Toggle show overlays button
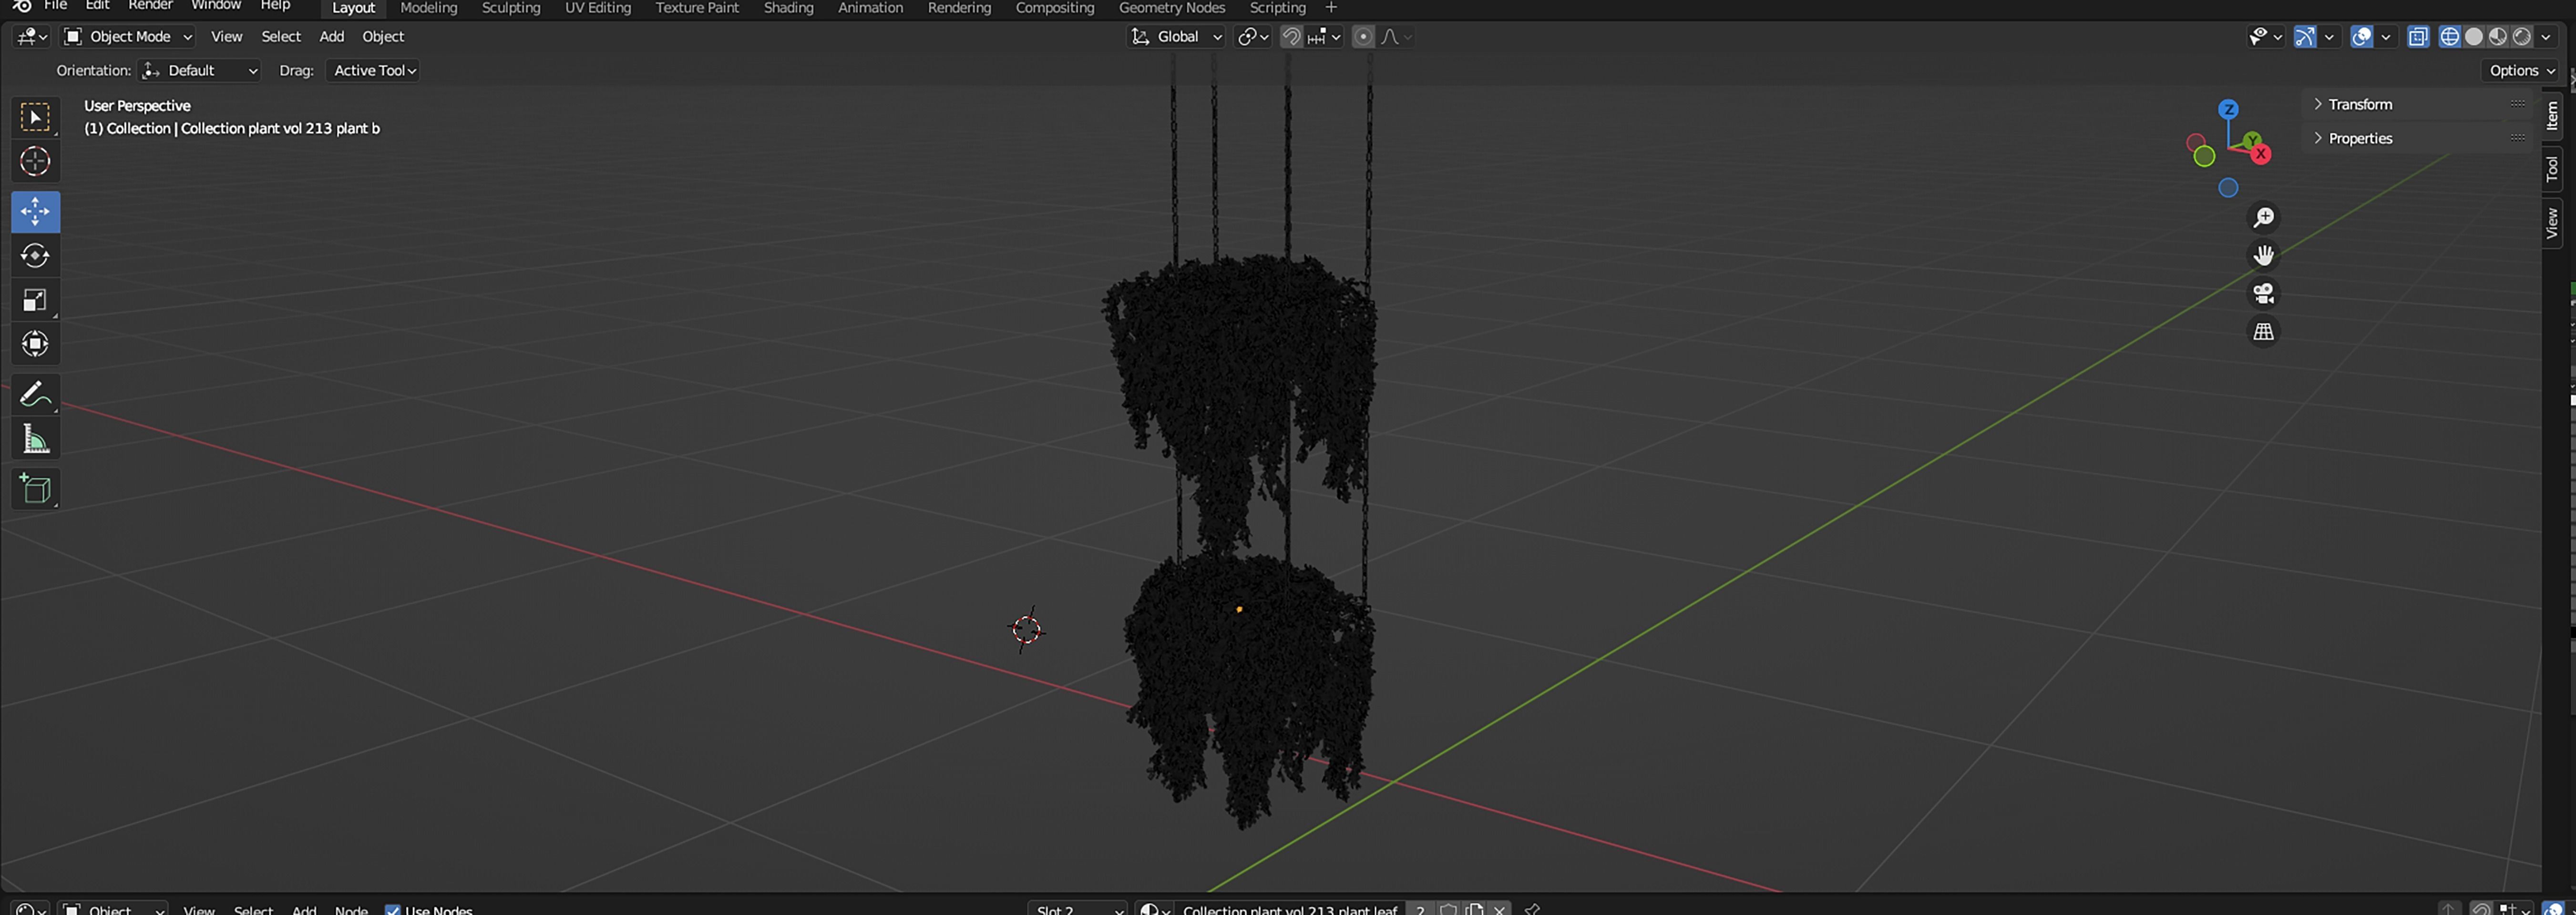The image size is (2576, 915). click(2362, 37)
